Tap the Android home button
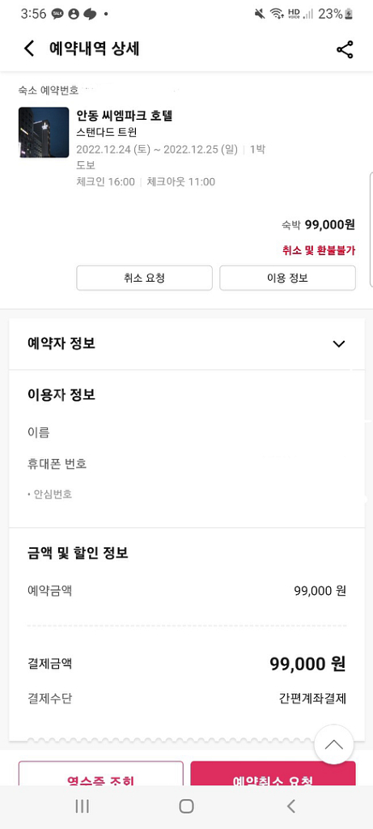The width and height of the screenshot is (373, 829). coord(186,806)
